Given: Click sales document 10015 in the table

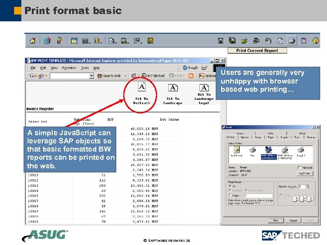Looking at the screenshot, I should point(33,196).
